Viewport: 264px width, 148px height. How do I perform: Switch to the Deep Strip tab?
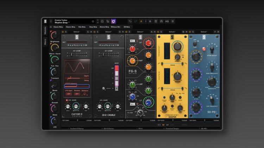point(93,27)
